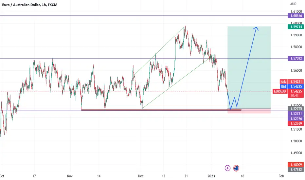Screen dimensions: 305x180
Task: Click the 21 date label on time axis
Action: point(186,176)
